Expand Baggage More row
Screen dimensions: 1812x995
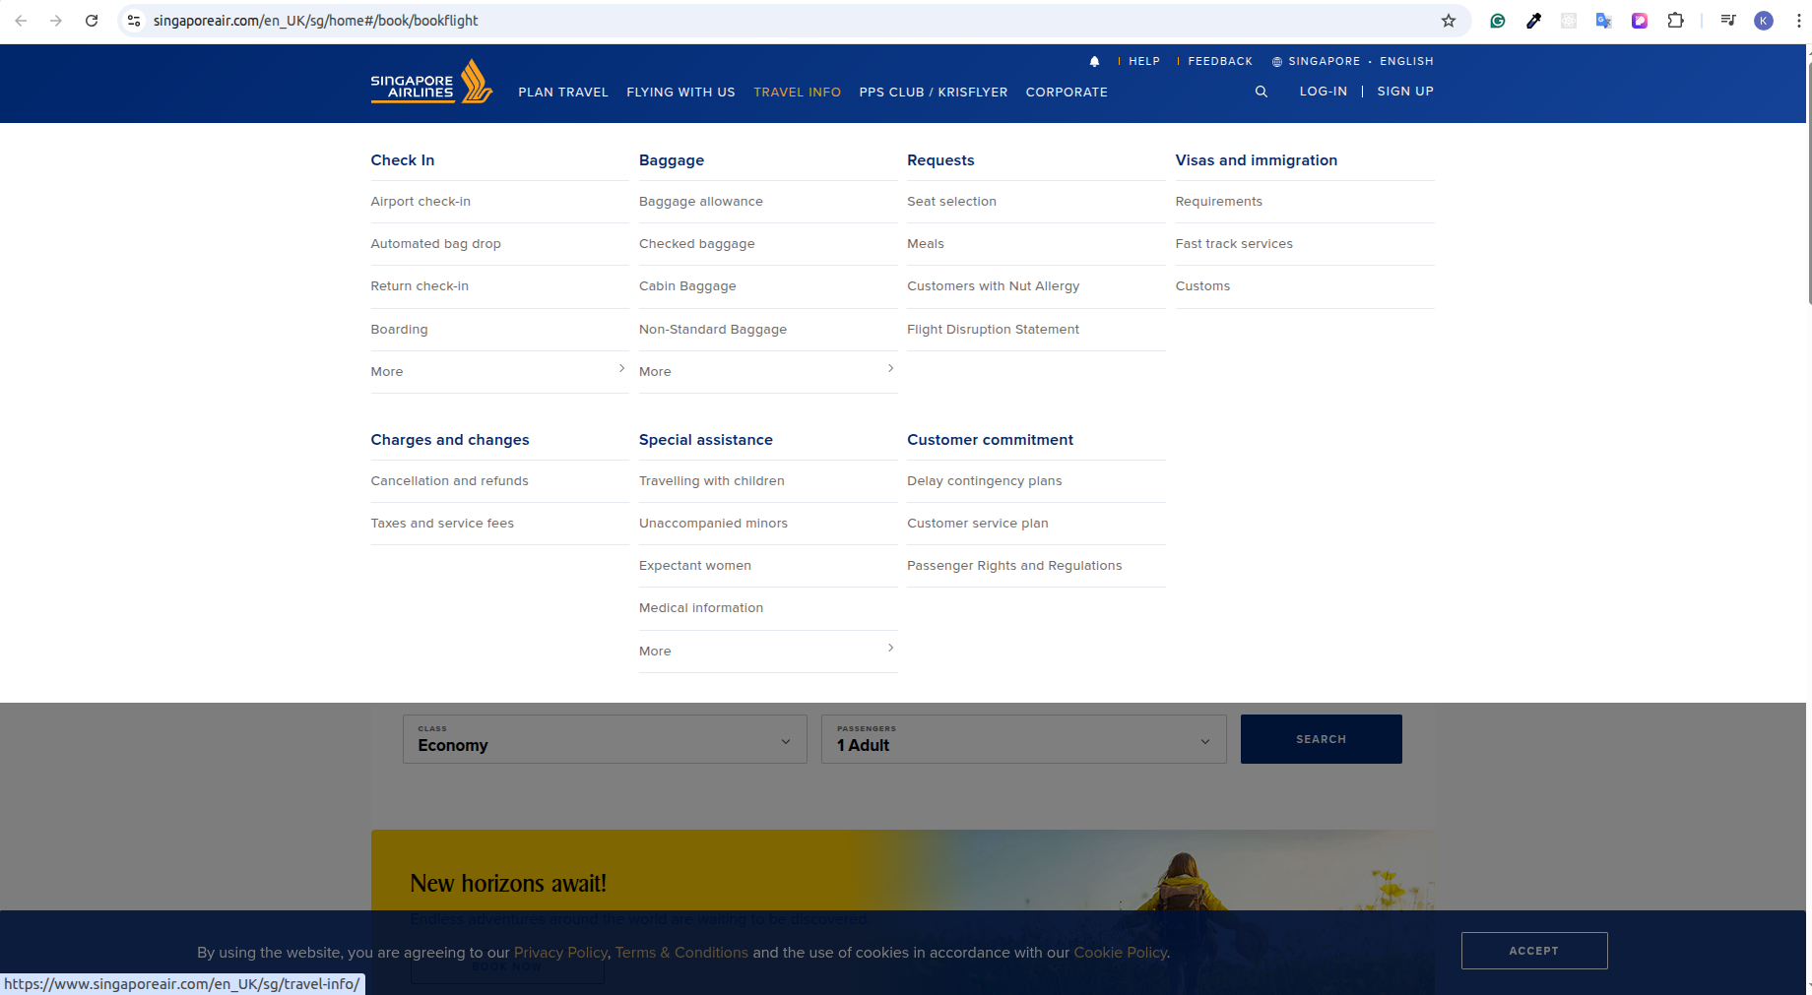click(x=768, y=372)
